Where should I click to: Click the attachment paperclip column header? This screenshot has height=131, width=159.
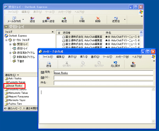pyautogui.click(x=59, y=33)
